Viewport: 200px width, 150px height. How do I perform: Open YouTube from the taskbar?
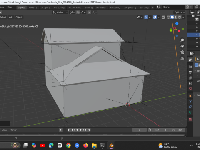pos(42,145)
